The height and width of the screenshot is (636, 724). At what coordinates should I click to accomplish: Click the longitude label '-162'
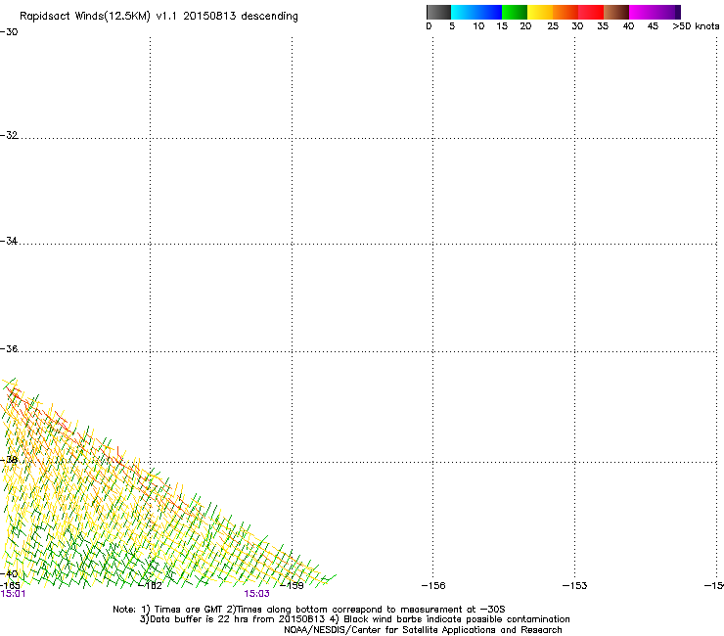[151, 586]
